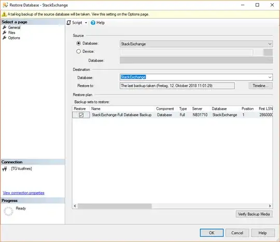Select StackExchange-Full Database Backup row name

pos(122,115)
